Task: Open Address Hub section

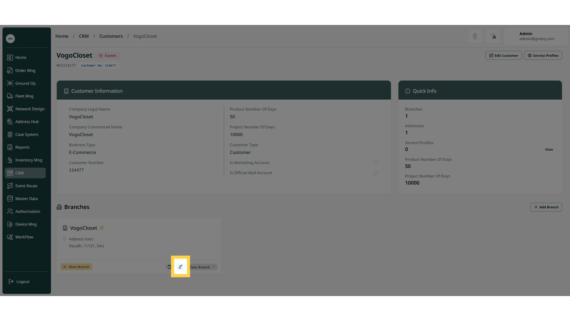Action: tap(25, 122)
